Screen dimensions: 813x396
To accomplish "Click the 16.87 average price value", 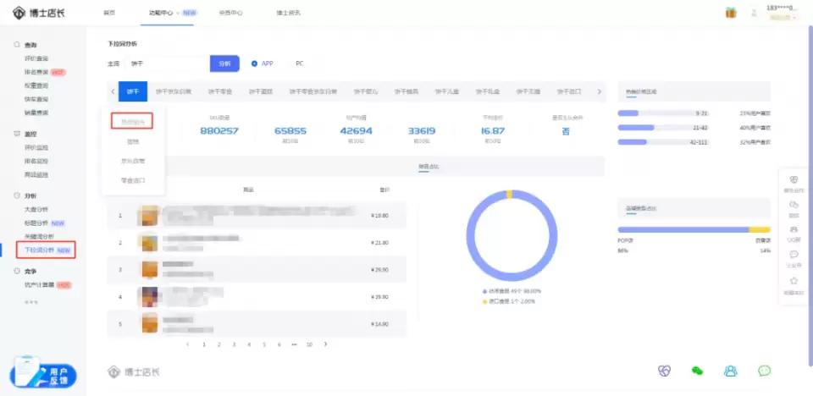I will point(493,130).
